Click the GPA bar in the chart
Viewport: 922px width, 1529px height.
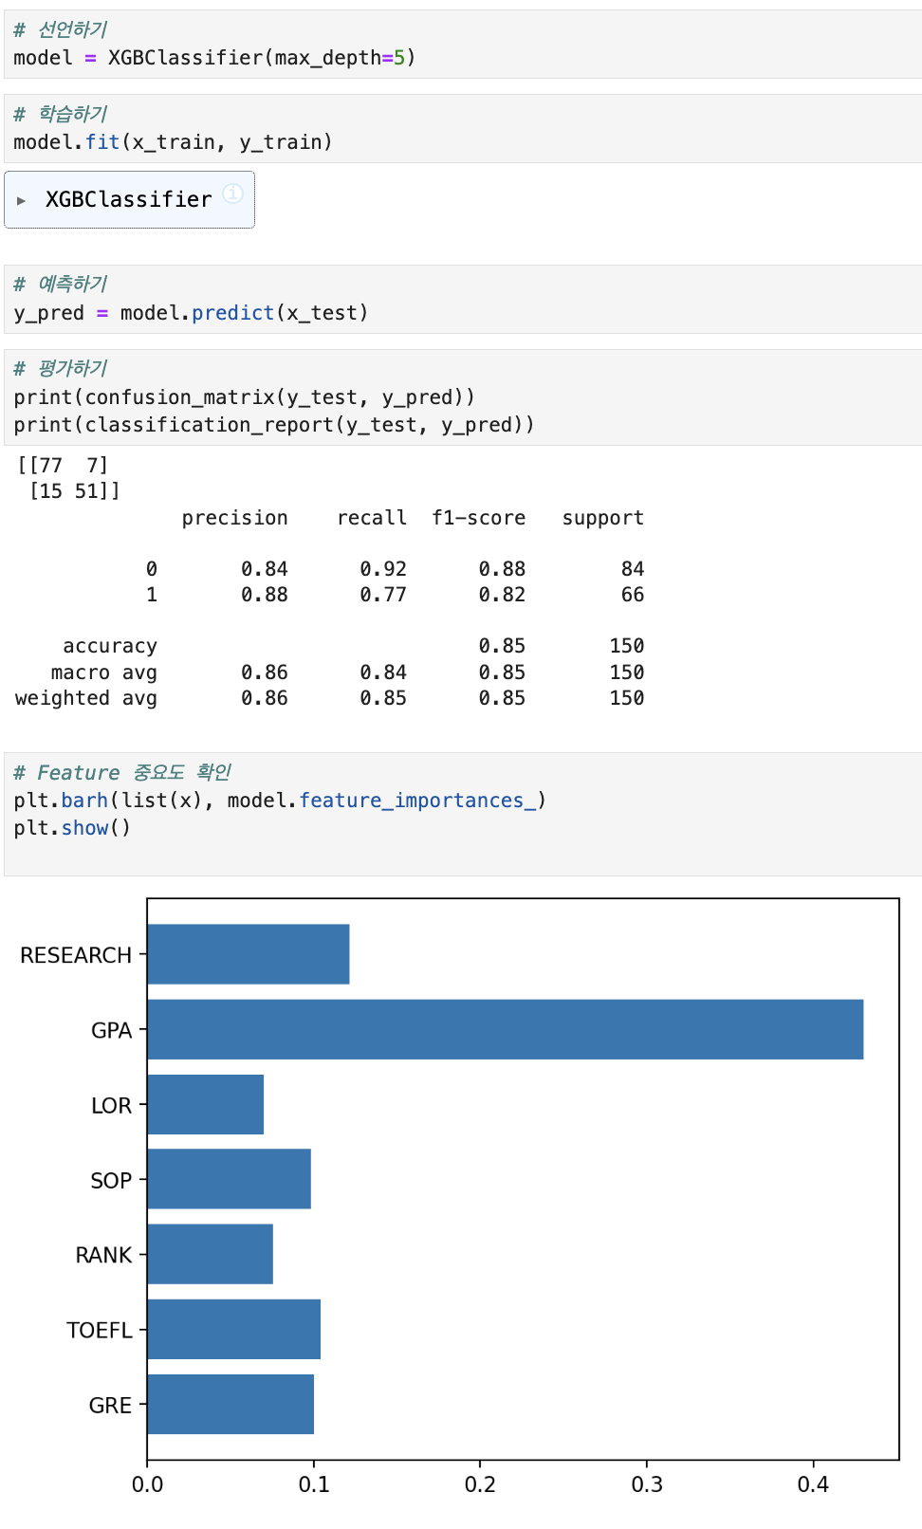(x=506, y=1029)
